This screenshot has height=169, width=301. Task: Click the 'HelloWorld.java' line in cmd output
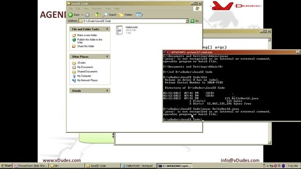(211, 98)
